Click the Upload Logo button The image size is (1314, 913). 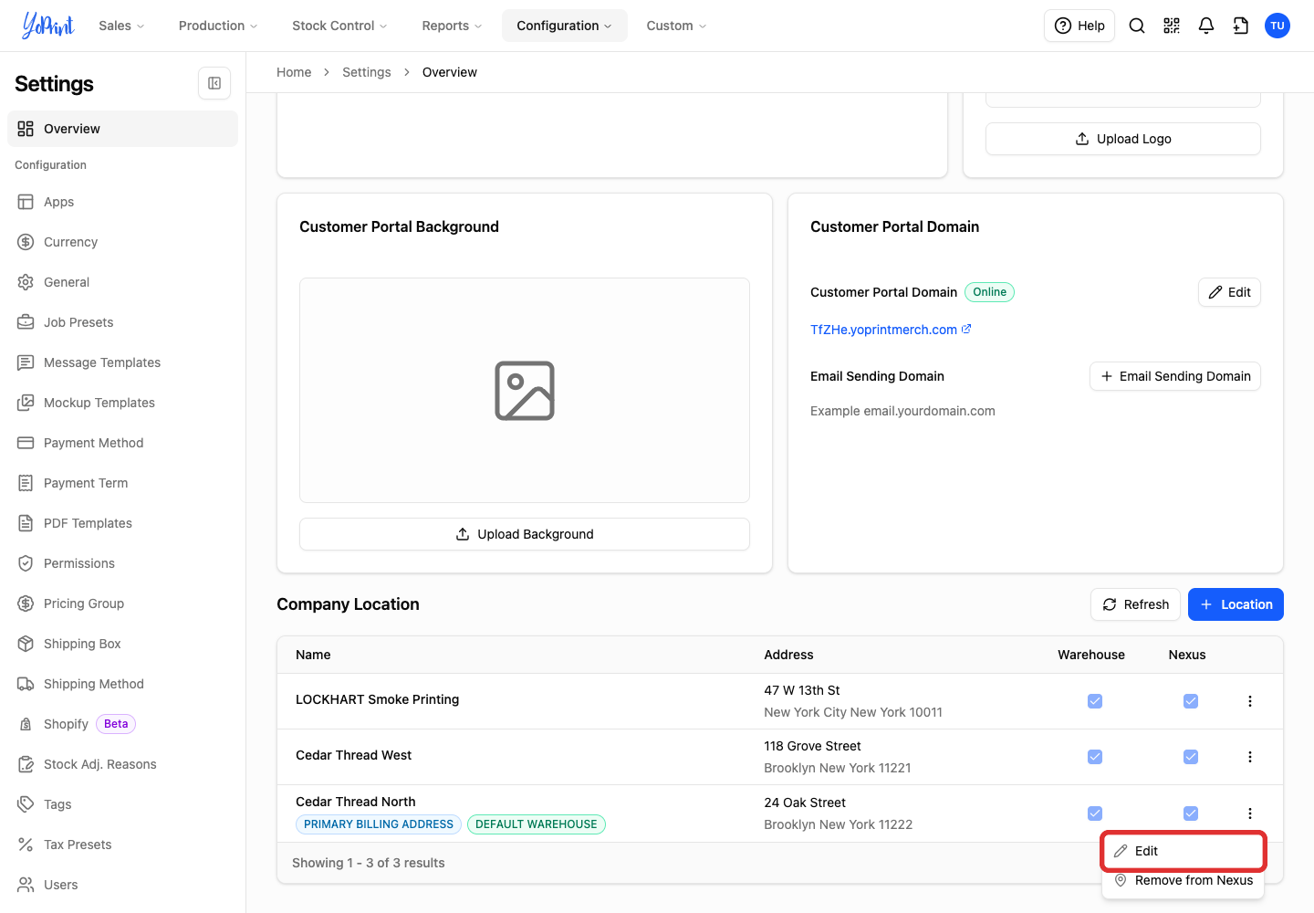1123,139
